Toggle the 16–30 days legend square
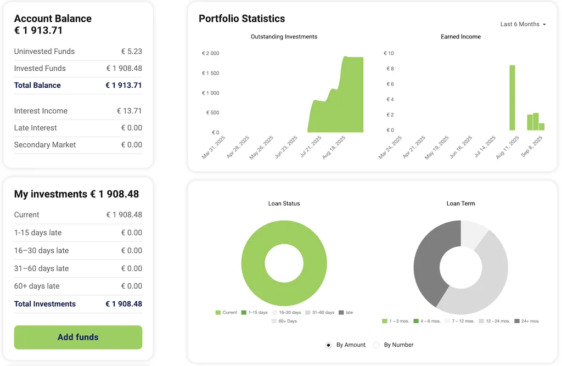Screen dimensions: 562x366 pos(274,313)
